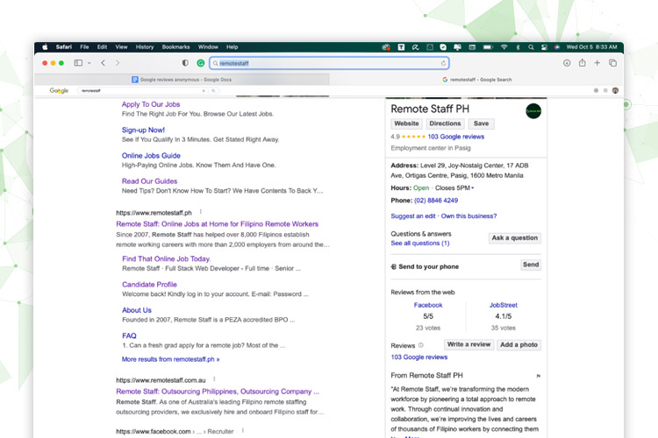Open the Window menu

(x=208, y=47)
